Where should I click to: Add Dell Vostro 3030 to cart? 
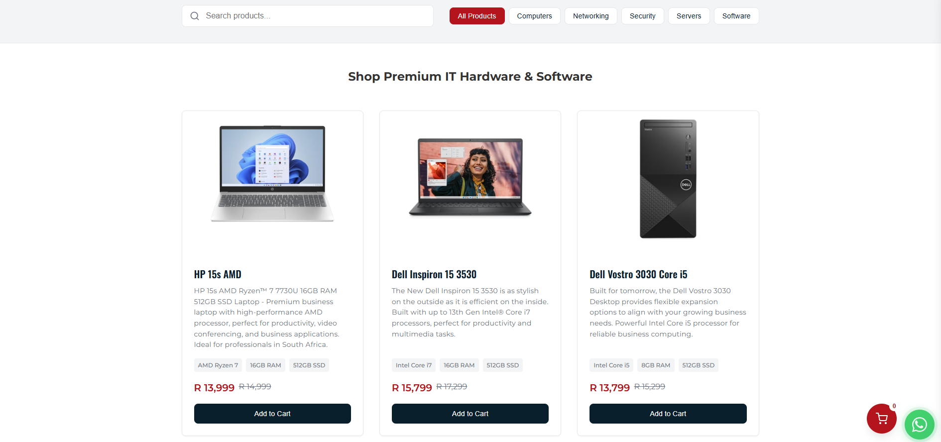[x=668, y=414]
